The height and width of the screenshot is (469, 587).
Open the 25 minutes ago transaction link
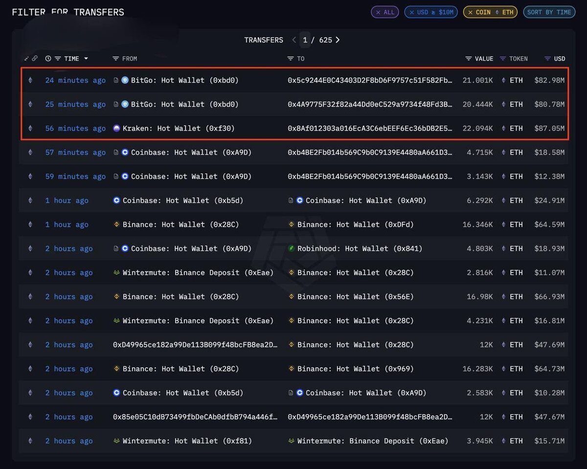(75, 104)
